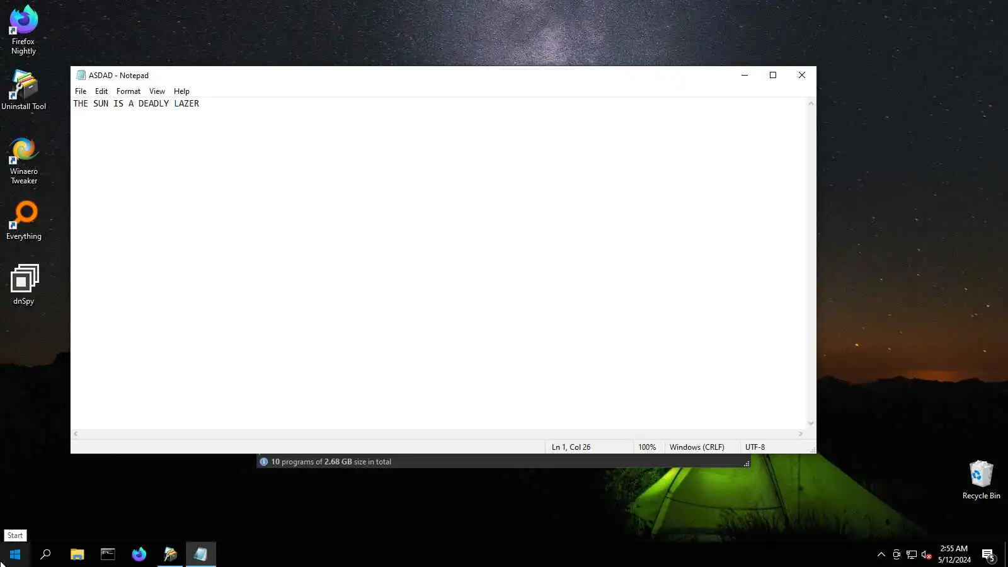Screen dimensions: 1008x567
Task: Open the notification center icon
Action: click(x=988, y=555)
